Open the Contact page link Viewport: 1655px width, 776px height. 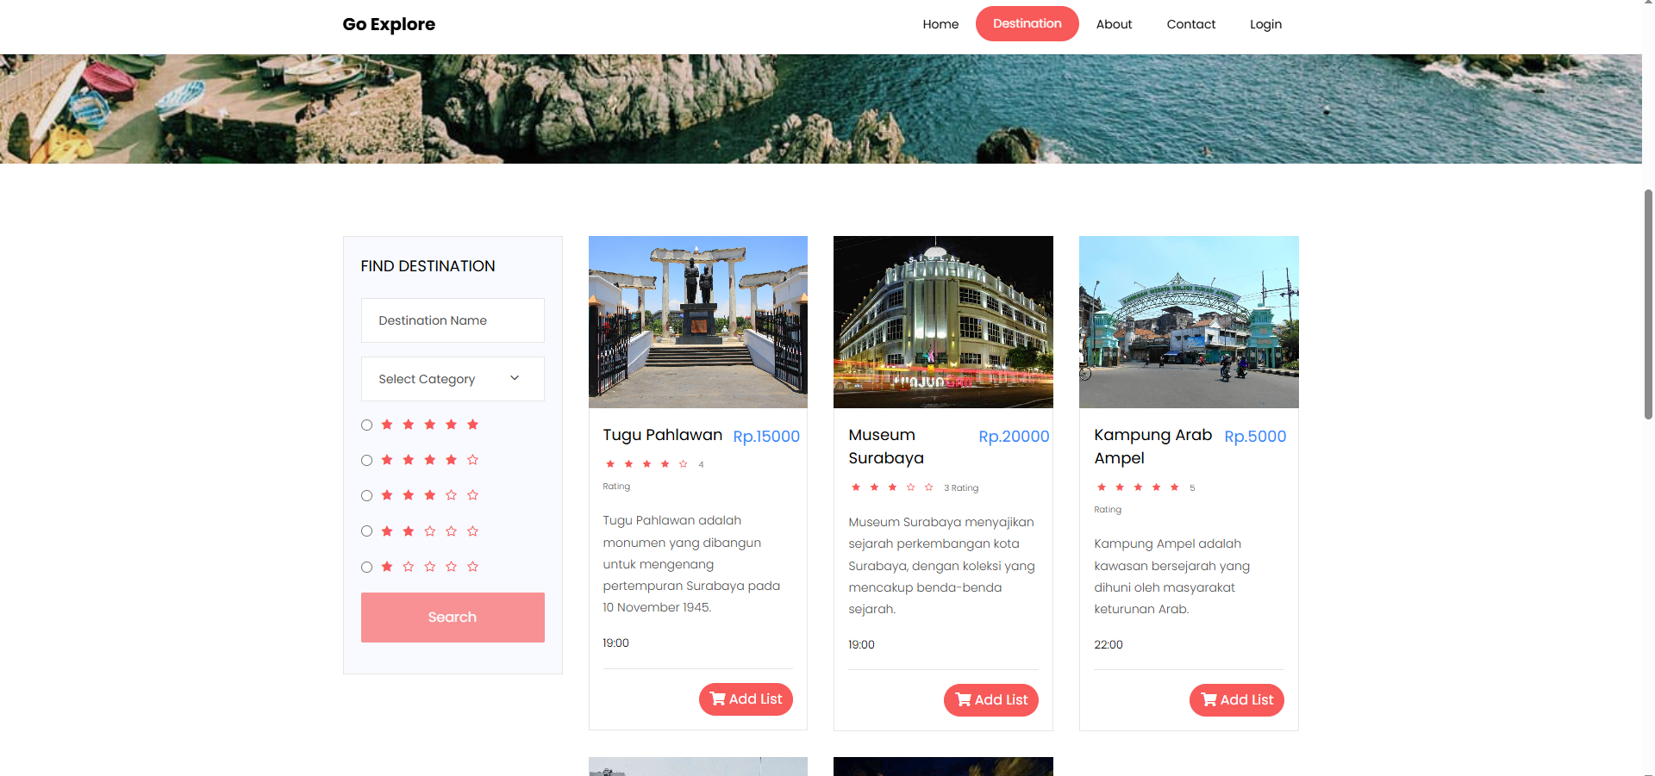[1190, 24]
